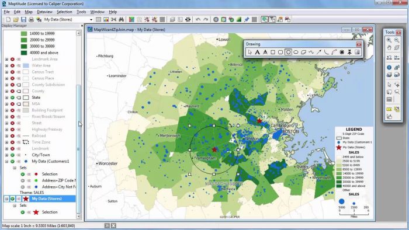This screenshot has width=409, height=230.
Task: Click the red star store marker near Framingham
Action: pos(214,149)
